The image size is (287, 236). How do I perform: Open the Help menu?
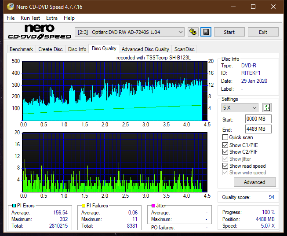coord(69,18)
